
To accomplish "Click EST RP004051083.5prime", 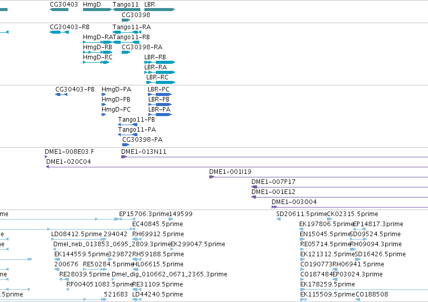I will (68, 289).
